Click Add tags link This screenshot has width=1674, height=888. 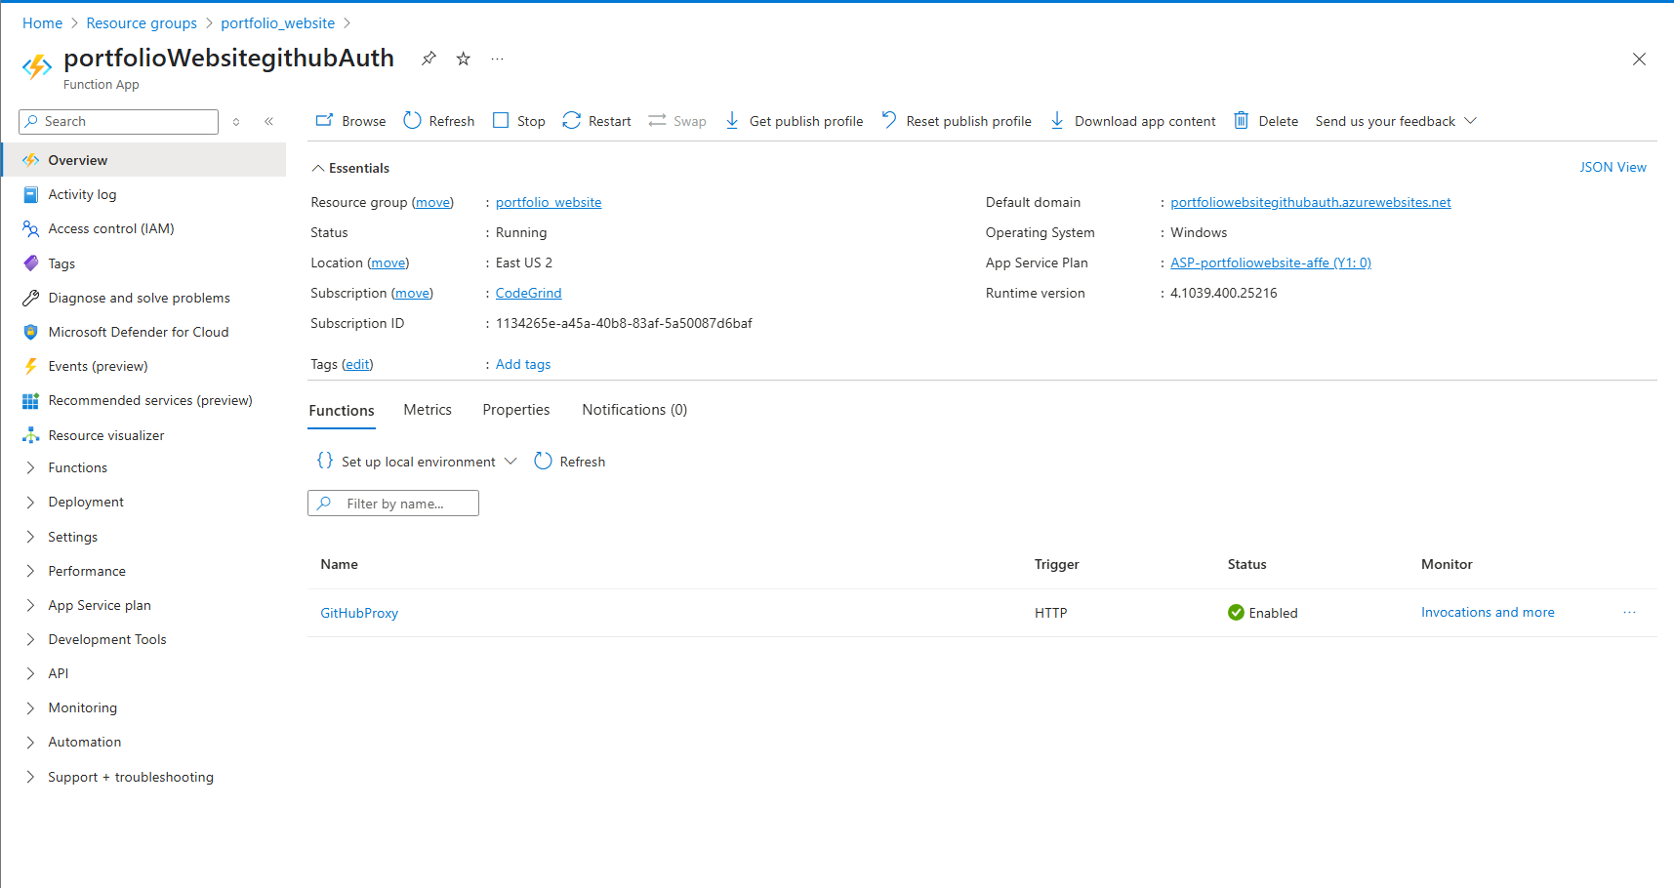coord(523,364)
